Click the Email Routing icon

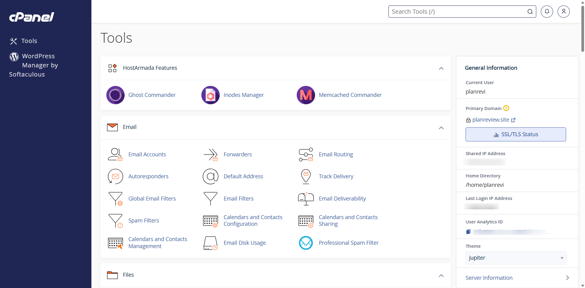pyautogui.click(x=306, y=155)
